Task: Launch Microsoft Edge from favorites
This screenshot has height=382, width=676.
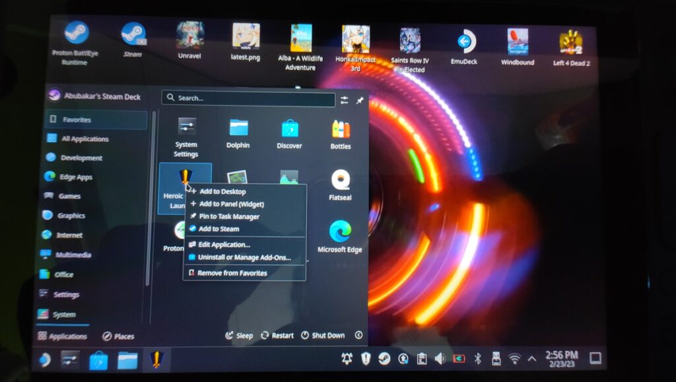Action: [340, 235]
